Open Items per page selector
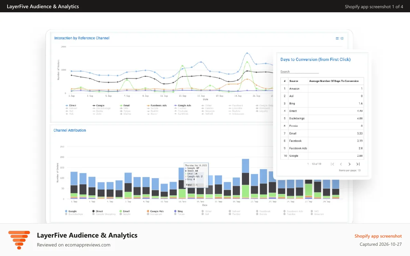 coord(350,170)
